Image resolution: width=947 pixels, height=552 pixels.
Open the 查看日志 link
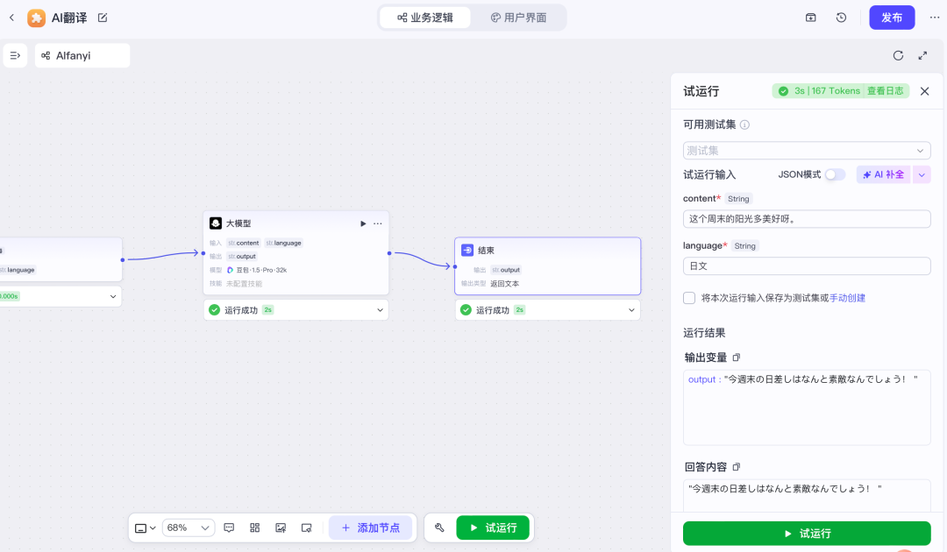(x=885, y=91)
